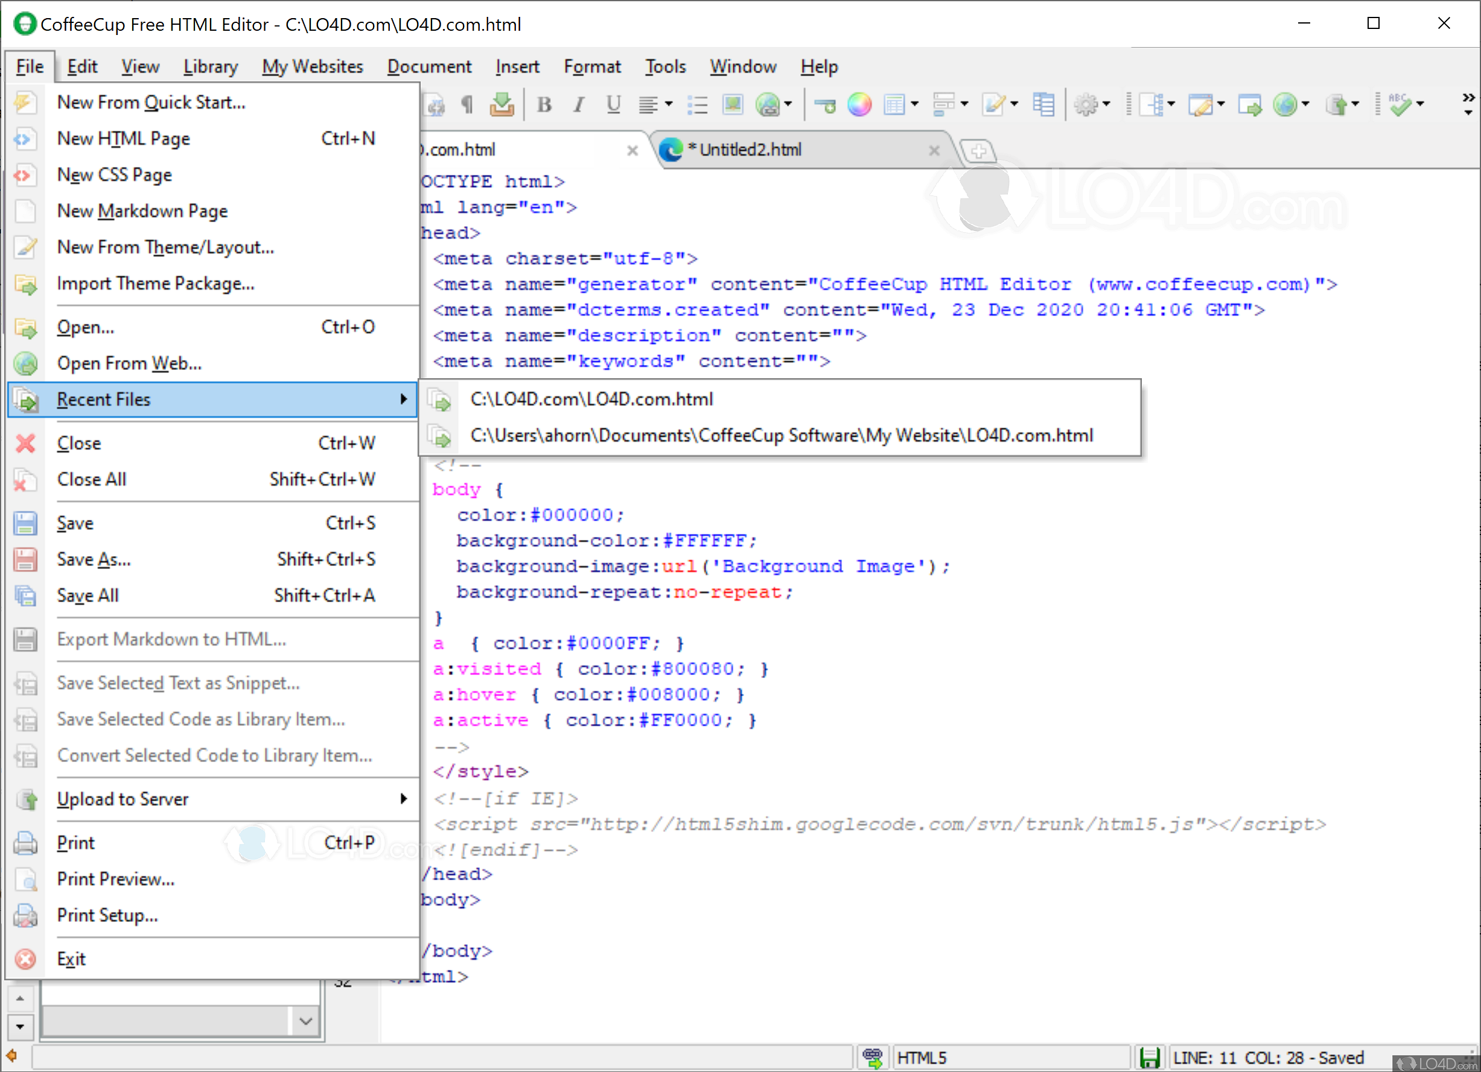This screenshot has height=1072, width=1481.
Task: Click the spell check ABC icon
Action: coord(1400,104)
